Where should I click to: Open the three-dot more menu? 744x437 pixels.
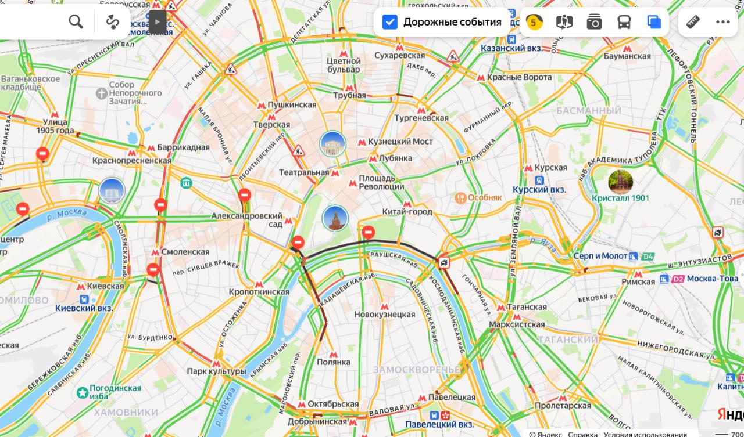pyautogui.click(x=723, y=22)
